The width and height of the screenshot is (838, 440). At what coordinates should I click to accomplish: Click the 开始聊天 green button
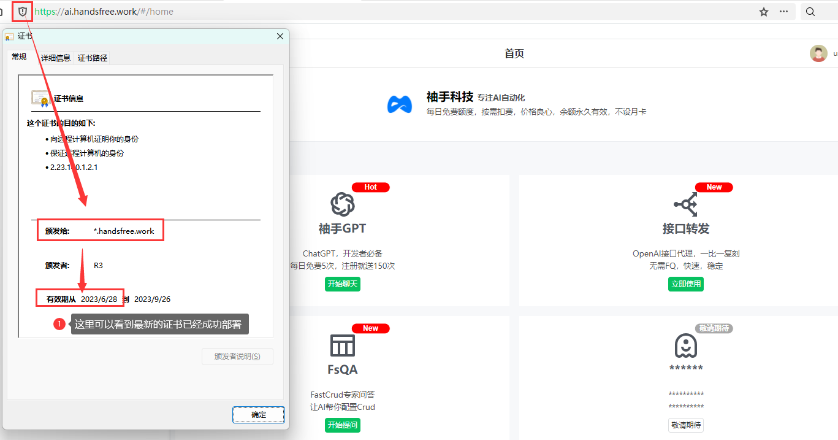[x=342, y=284]
